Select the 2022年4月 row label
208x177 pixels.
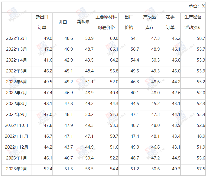pos(16,60)
